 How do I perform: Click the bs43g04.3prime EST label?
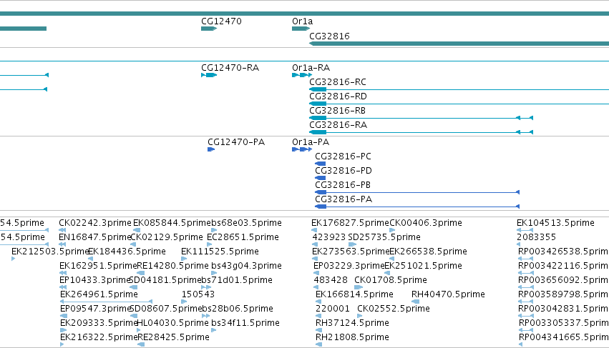point(246,266)
